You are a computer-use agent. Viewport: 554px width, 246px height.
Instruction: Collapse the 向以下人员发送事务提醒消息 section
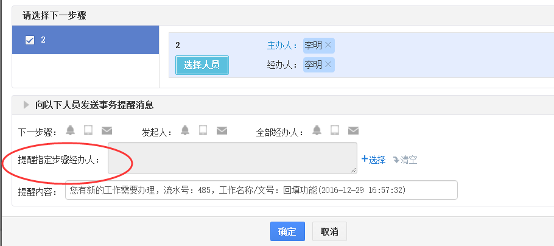[x=26, y=105]
